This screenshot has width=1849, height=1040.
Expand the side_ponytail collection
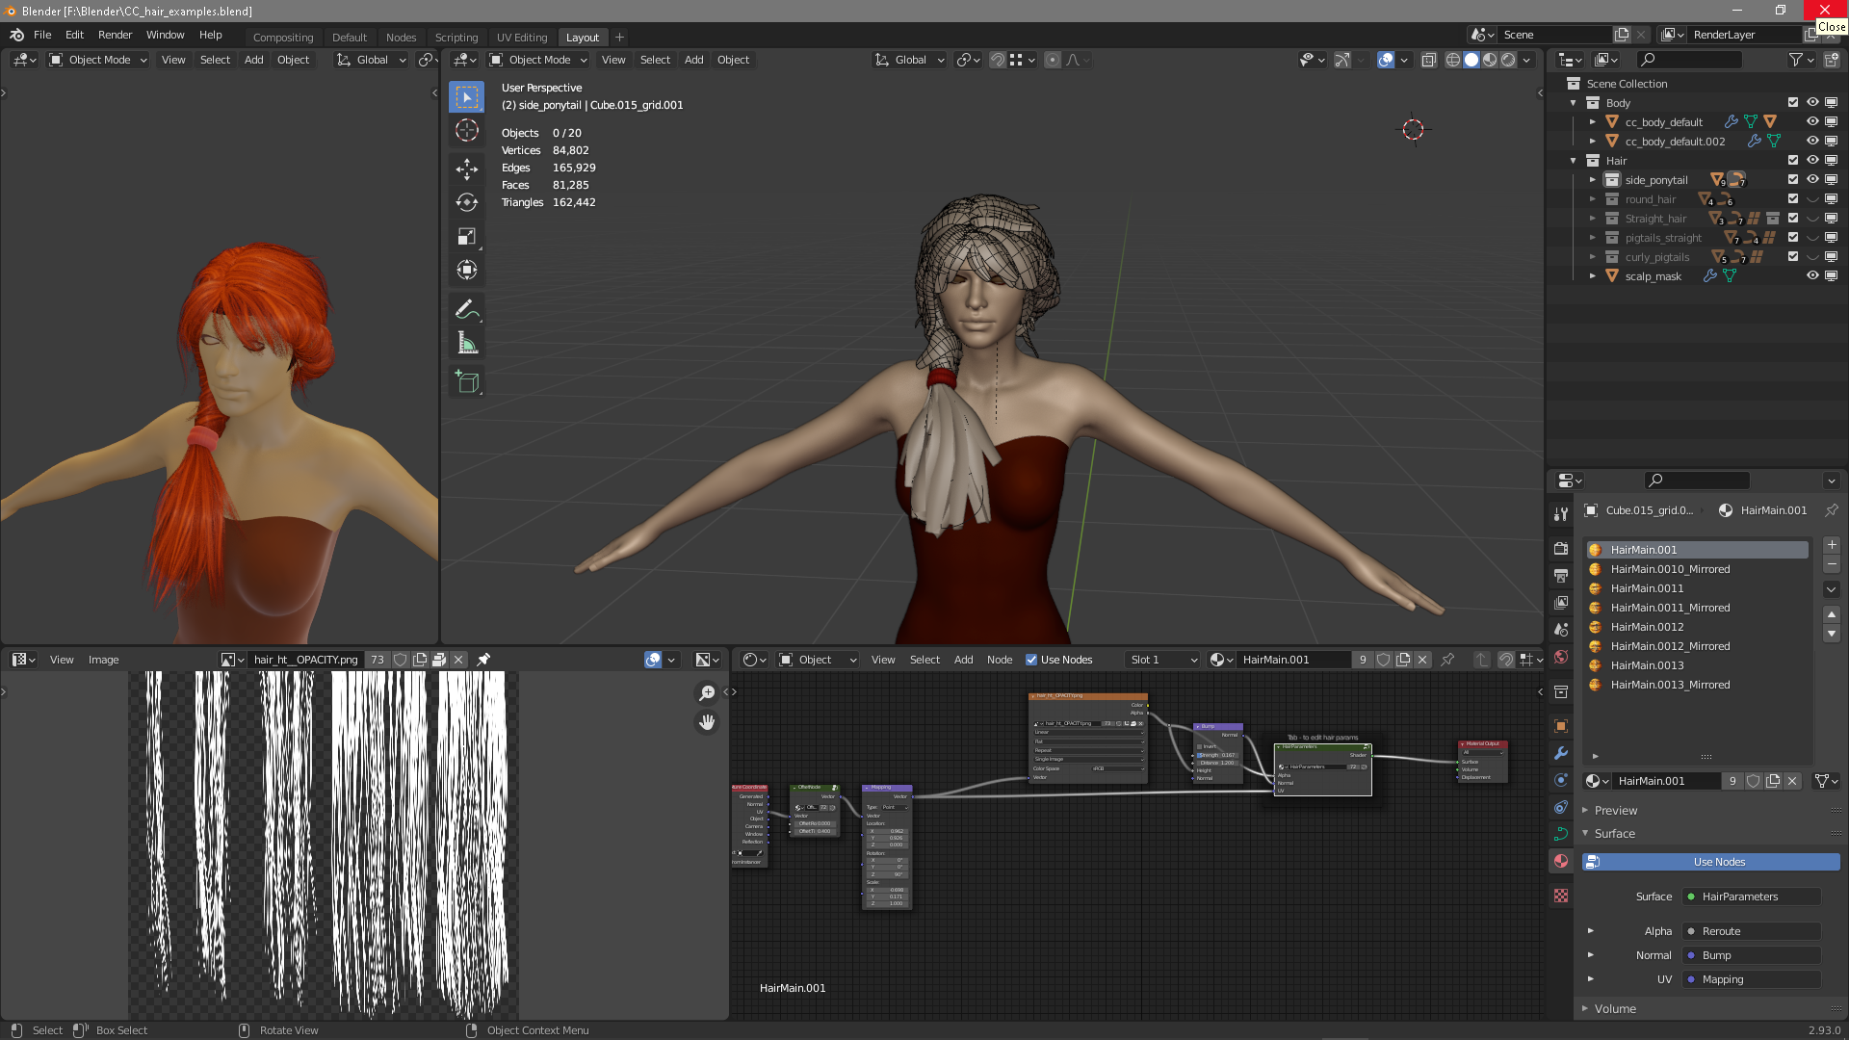tap(1593, 179)
